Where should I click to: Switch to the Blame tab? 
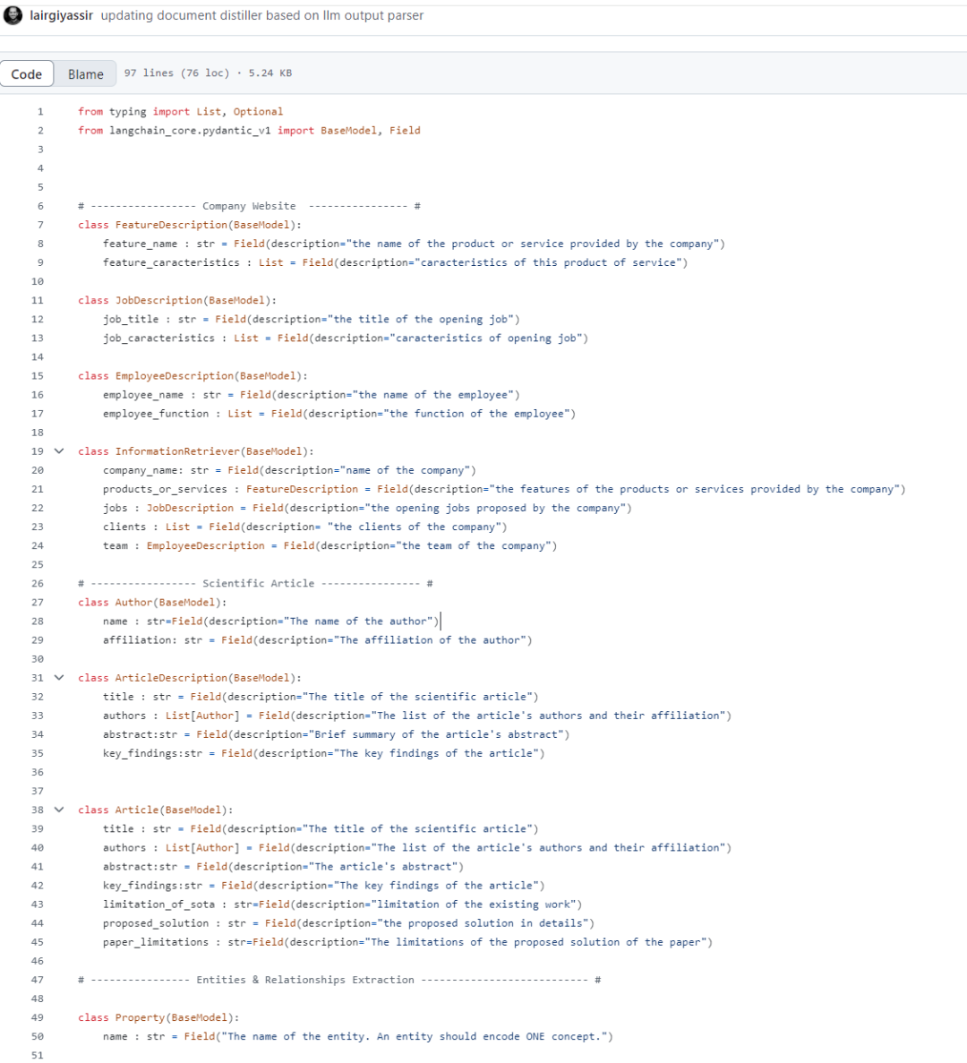tap(86, 74)
